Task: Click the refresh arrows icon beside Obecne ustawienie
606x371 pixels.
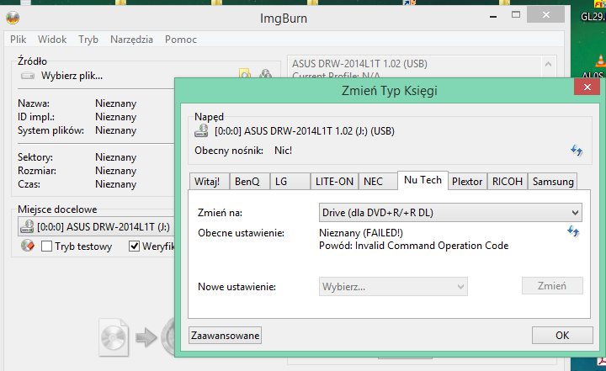Action: tap(573, 231)
